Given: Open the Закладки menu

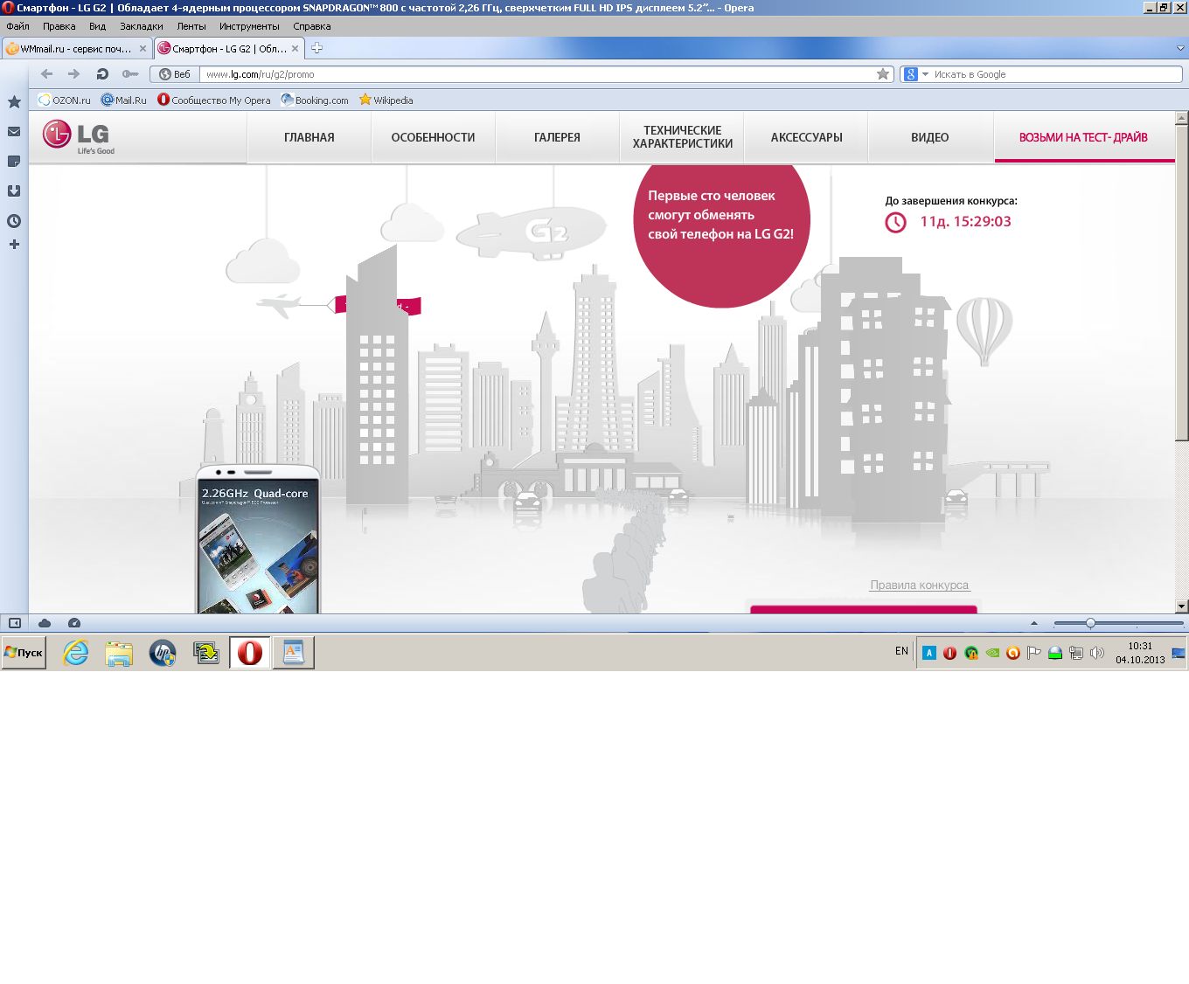Looking at the screenshot, I should point(142,26).
